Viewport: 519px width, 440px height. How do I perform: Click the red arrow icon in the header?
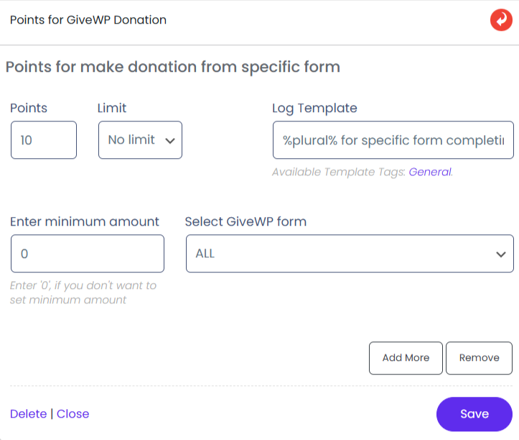(500, 20)
